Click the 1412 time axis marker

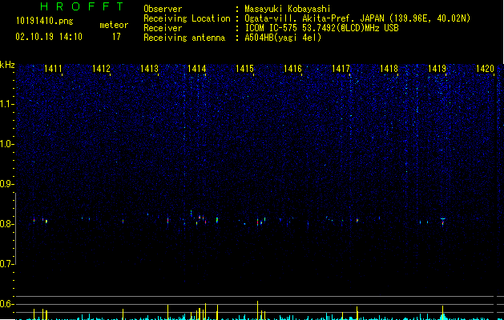[101, 69]
